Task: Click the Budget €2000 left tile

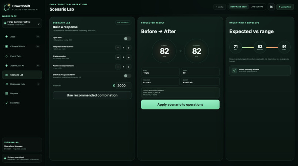Action: 200,81
